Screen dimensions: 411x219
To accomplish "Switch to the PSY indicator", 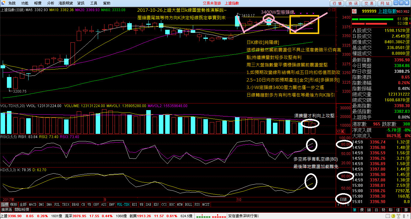I will 197,205.
